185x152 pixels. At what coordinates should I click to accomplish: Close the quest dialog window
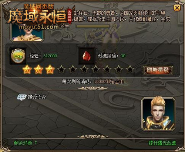(177, 8)
